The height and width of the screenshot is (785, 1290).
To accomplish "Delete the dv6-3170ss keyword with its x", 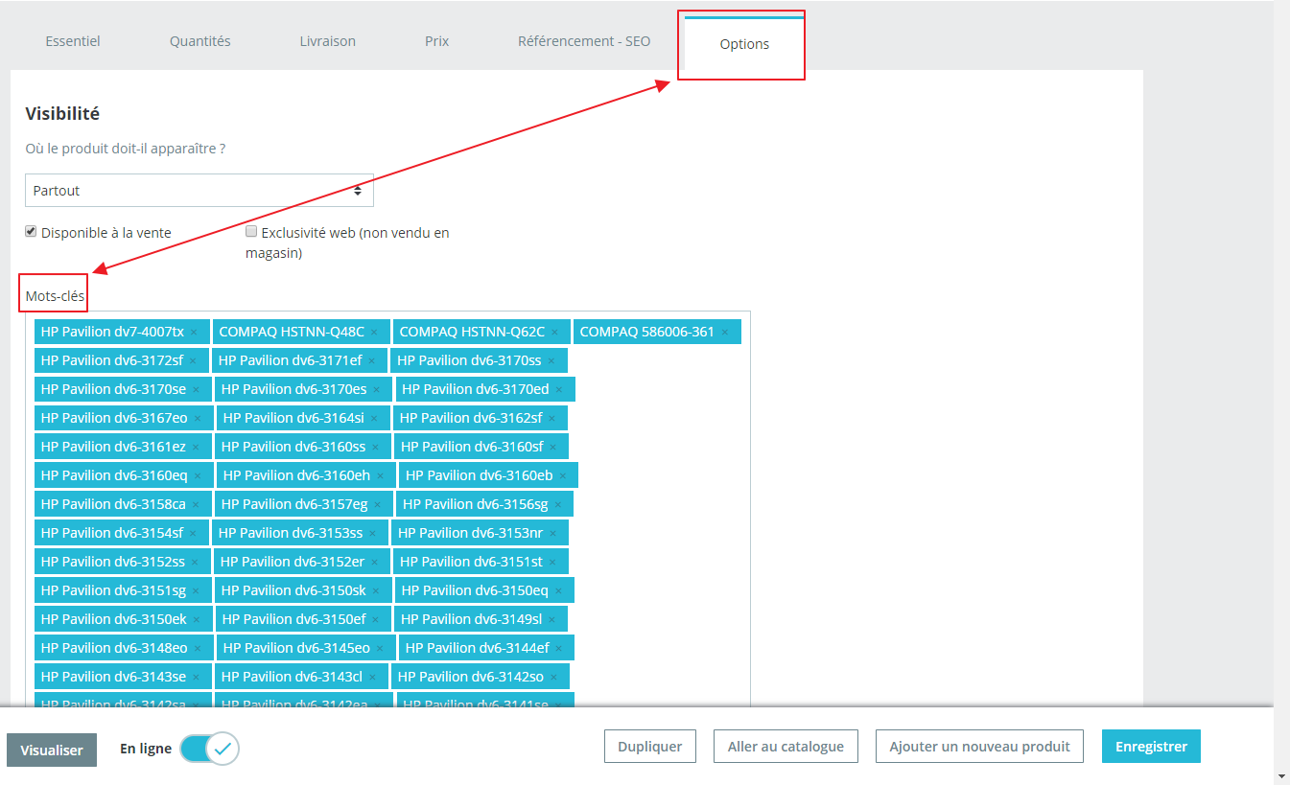I will click(551, 361).
